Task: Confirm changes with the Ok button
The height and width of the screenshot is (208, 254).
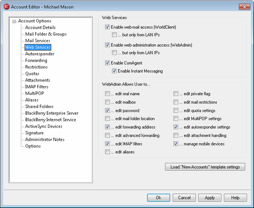Action: pyautogui.click(x=159, y=198)
